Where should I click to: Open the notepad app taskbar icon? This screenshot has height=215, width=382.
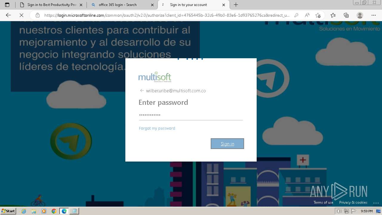(x=74, y=211)
